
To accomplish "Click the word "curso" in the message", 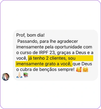I will [x=26, y=52].
